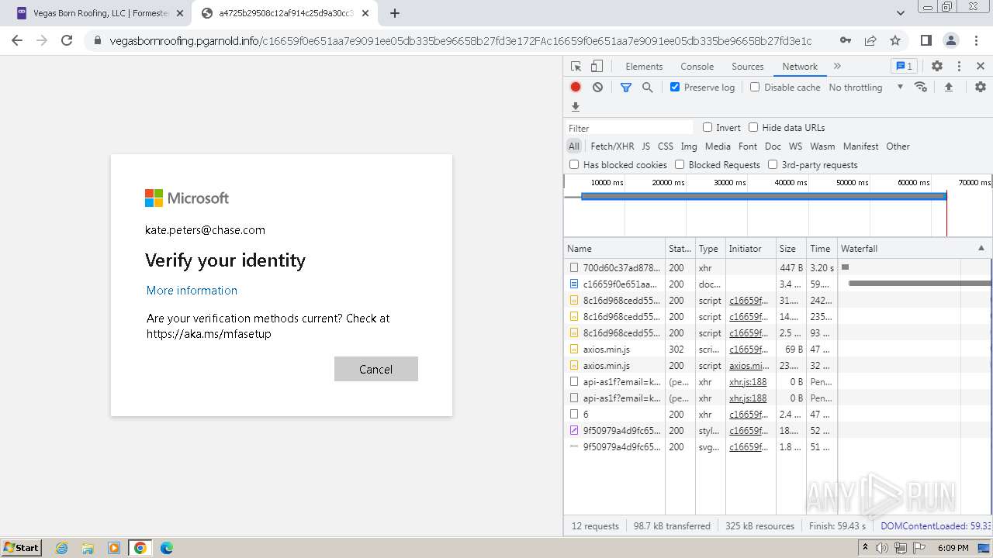This screenshot has height=558, width=993.
Task: Open network panel settings gear
Action: [x=981, y=88]
